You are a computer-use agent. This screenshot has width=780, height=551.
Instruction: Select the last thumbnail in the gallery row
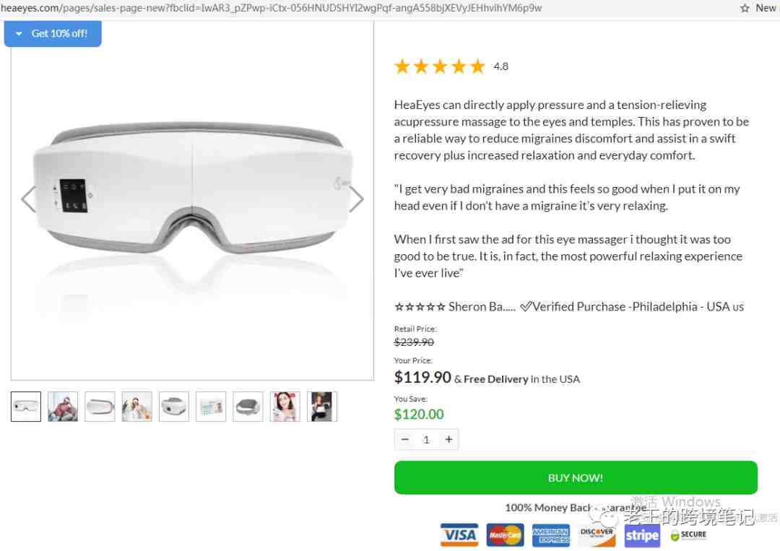coord(321,407)
